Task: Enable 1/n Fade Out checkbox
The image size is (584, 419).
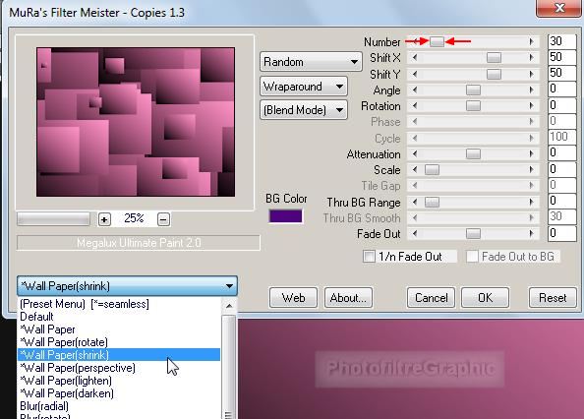Action: (369, 257)
